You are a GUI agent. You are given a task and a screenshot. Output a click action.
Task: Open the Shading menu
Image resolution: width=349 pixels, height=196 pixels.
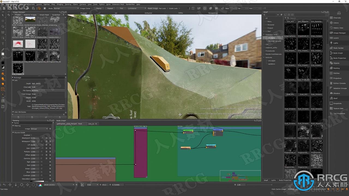pos(60,4)
